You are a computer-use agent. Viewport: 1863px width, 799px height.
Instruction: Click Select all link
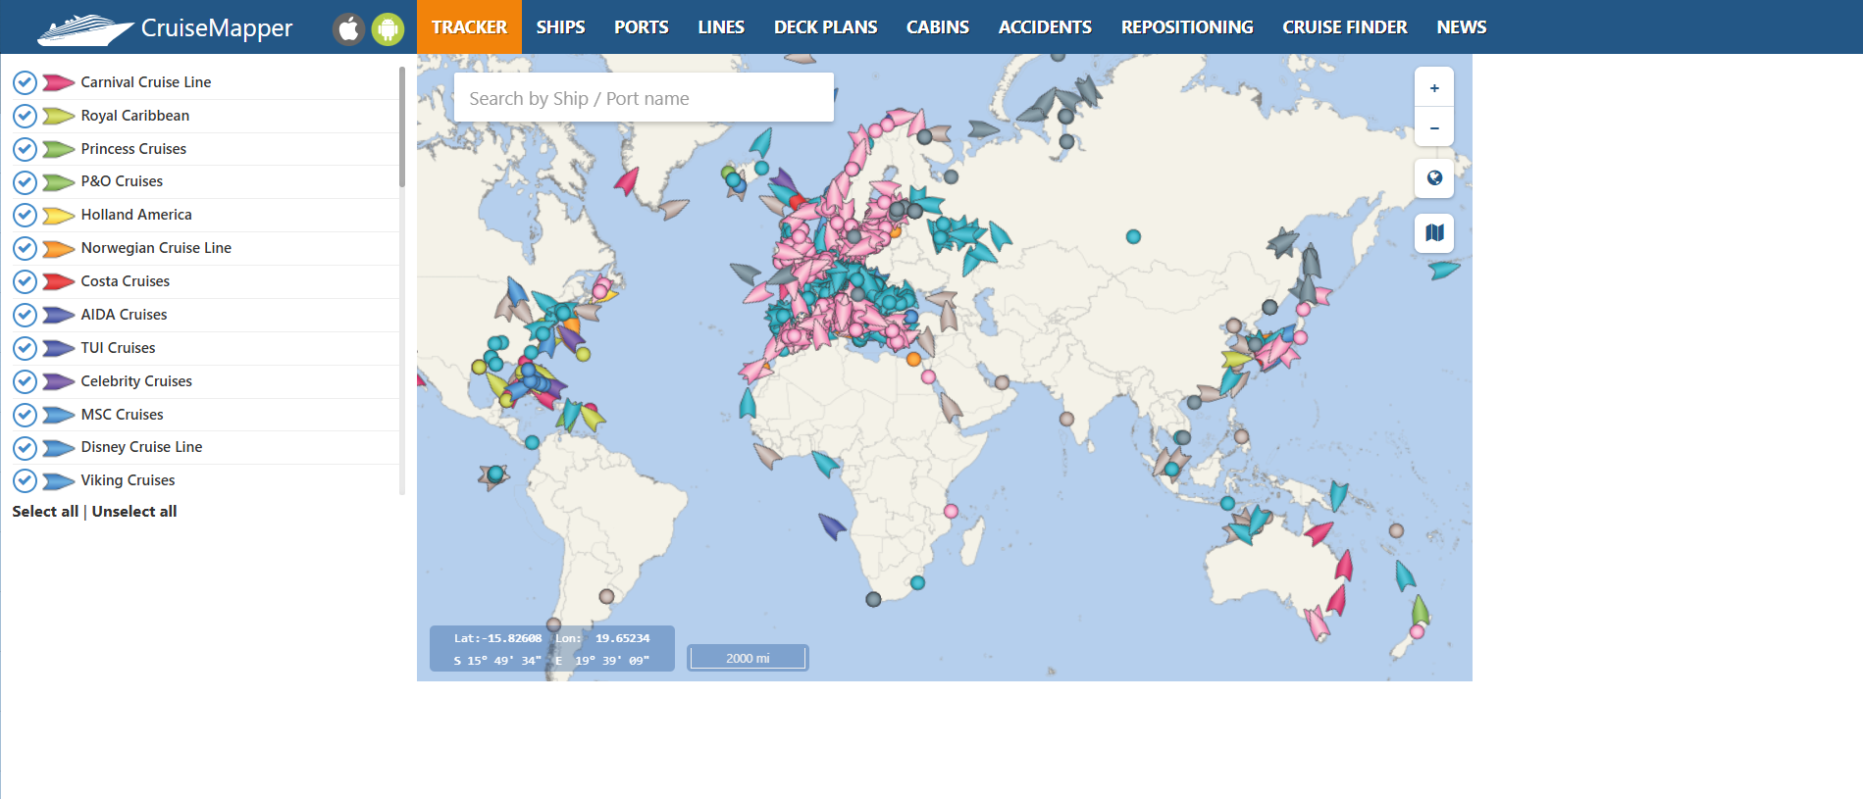point(45,512)
